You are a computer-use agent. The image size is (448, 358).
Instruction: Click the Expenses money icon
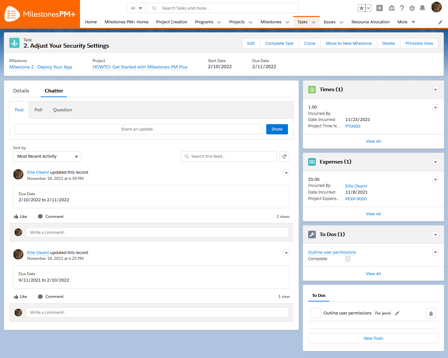312,162
